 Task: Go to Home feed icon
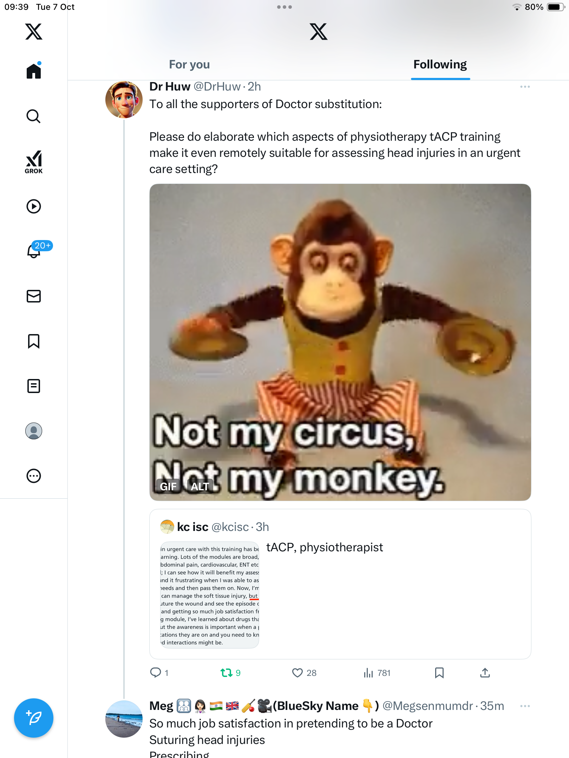pyautogui.click(x=34, y=71)
